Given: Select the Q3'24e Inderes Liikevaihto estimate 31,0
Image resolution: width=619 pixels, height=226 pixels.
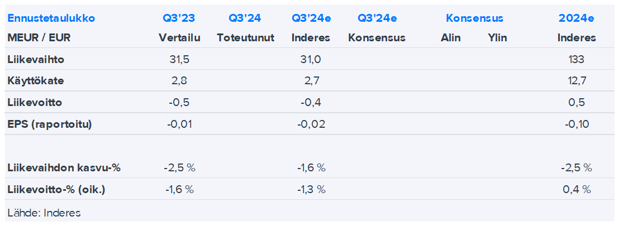Looking at the screenshot, I should click(311, 59).
